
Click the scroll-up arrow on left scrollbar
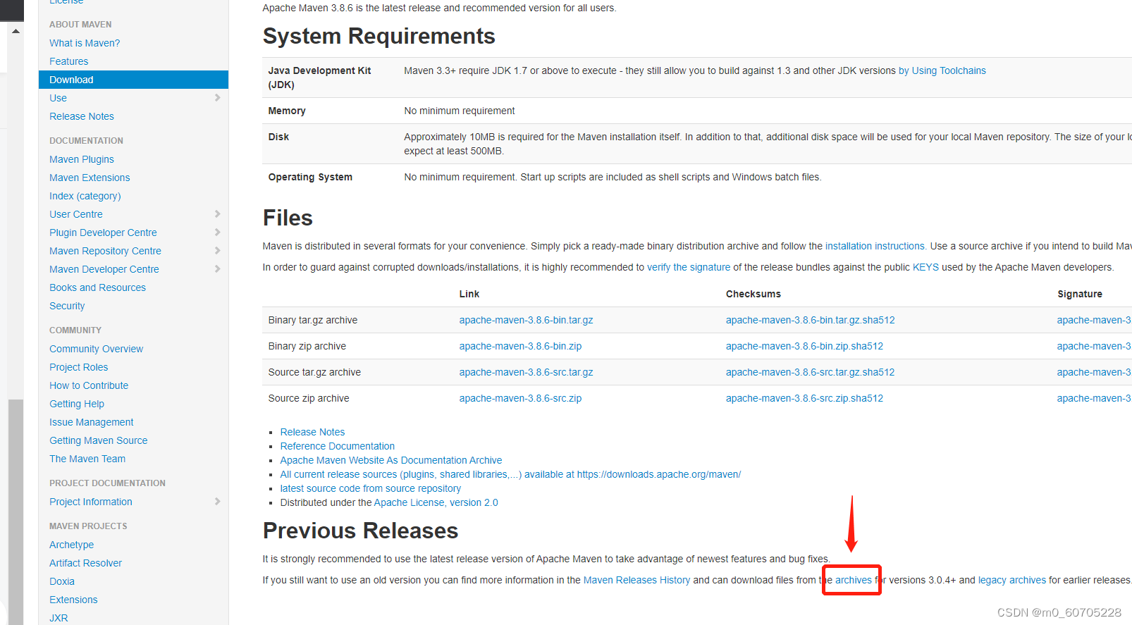16,31
